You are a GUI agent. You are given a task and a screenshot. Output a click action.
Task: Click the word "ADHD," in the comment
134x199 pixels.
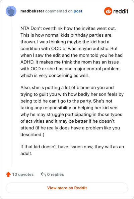[27, 62]
